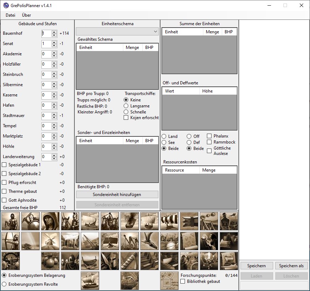
Task: Click the Speichern als button
Action: [291, 265]
